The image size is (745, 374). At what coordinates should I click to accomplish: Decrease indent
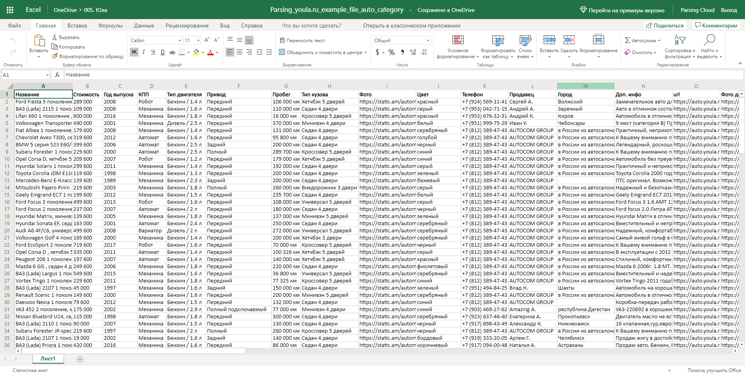pos(259,52)
